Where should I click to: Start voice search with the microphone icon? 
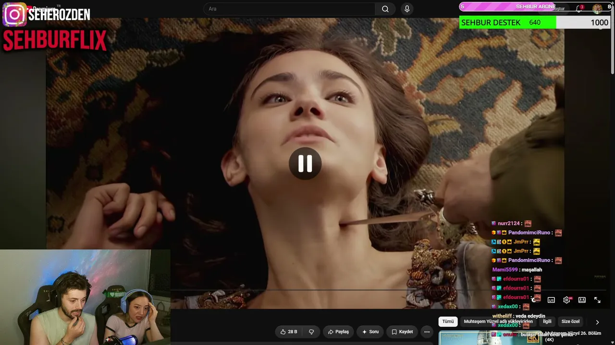(407, 9)
